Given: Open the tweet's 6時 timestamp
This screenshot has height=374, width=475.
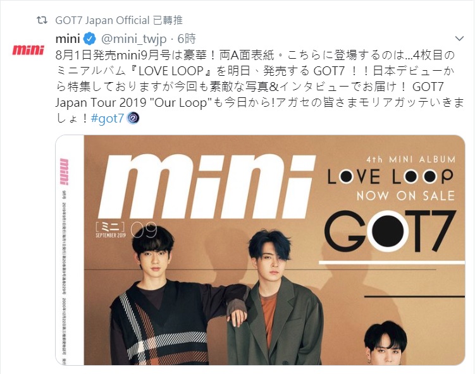Looking at the screenshot, I should point(187,39).
